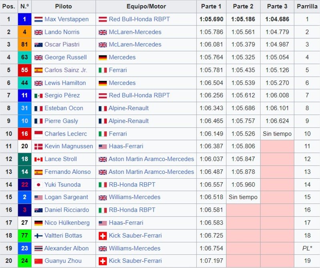Image resolution: width=320 pixels, height=268 pixels.
Task: Click the Pos. column header
Action: click(9, 6)
